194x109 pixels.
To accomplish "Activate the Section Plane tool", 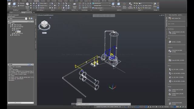I will 75,5.
